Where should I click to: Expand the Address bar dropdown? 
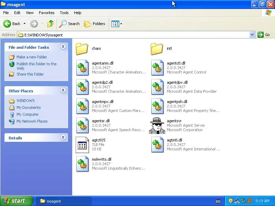252,35
